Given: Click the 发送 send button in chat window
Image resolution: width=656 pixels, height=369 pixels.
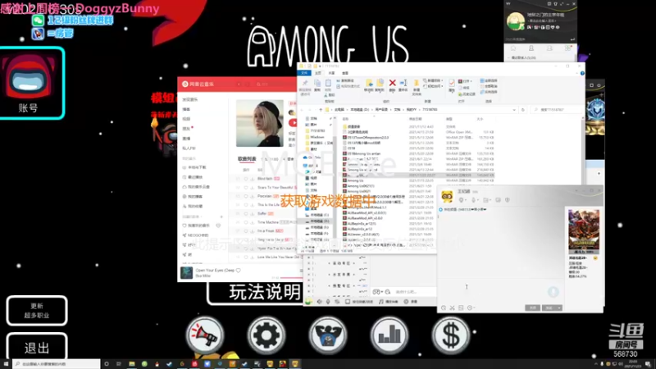Looking at the screenshot, I should click(549, 308).
